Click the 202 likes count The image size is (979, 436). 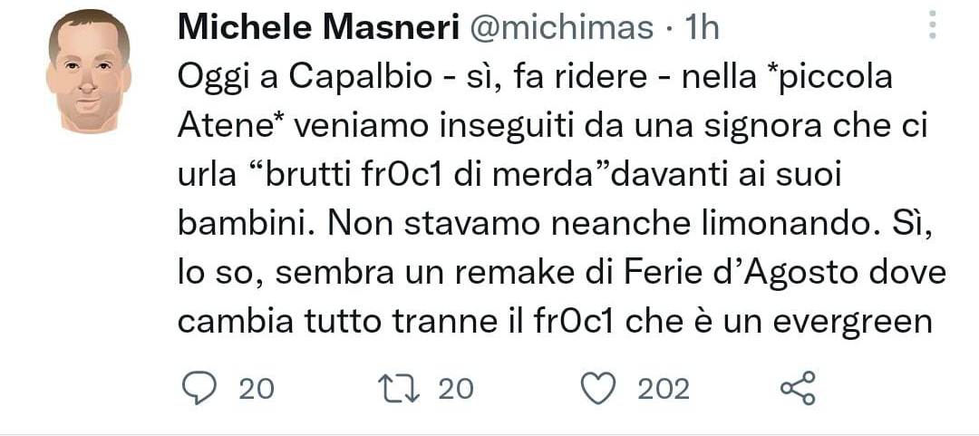[x=664, y=389]
